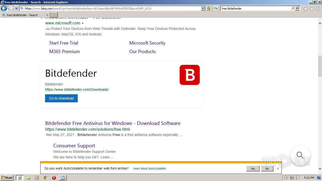Open the Favorites star icon
The image size is (322, 181).
coord(312,9)
